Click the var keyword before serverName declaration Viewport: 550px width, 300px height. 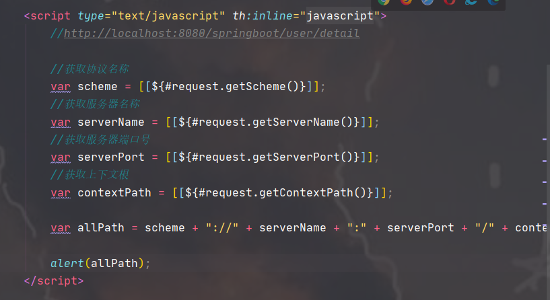pyautogui.click(x=61, y=122)
